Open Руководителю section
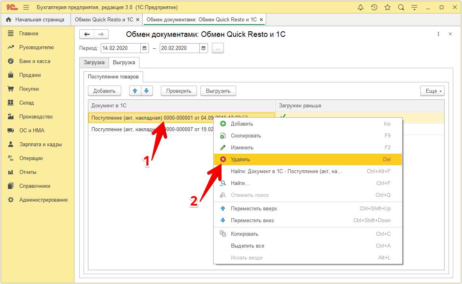The height and width of the screenshot is (284, 462). [37, 48]
